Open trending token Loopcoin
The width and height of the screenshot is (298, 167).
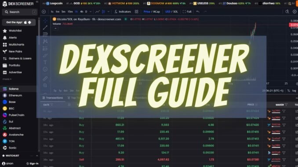coord(55,4)
